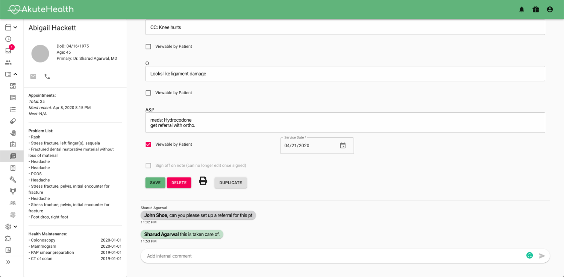This screenshot has width=564, height=277.
Task: Expand the settings gear dropdown chevron
Action: pos(15,226)
